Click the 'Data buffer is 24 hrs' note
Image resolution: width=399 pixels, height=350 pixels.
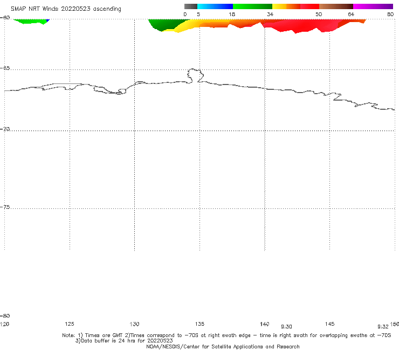[x=124, y=341]
